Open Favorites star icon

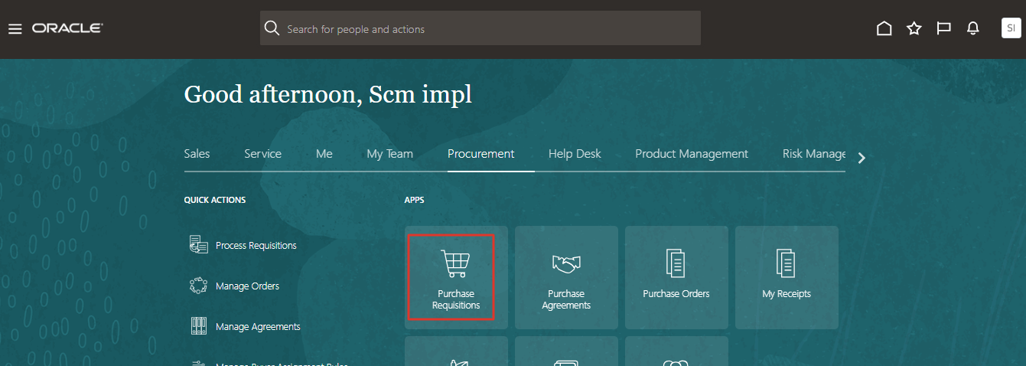(914, 29)
